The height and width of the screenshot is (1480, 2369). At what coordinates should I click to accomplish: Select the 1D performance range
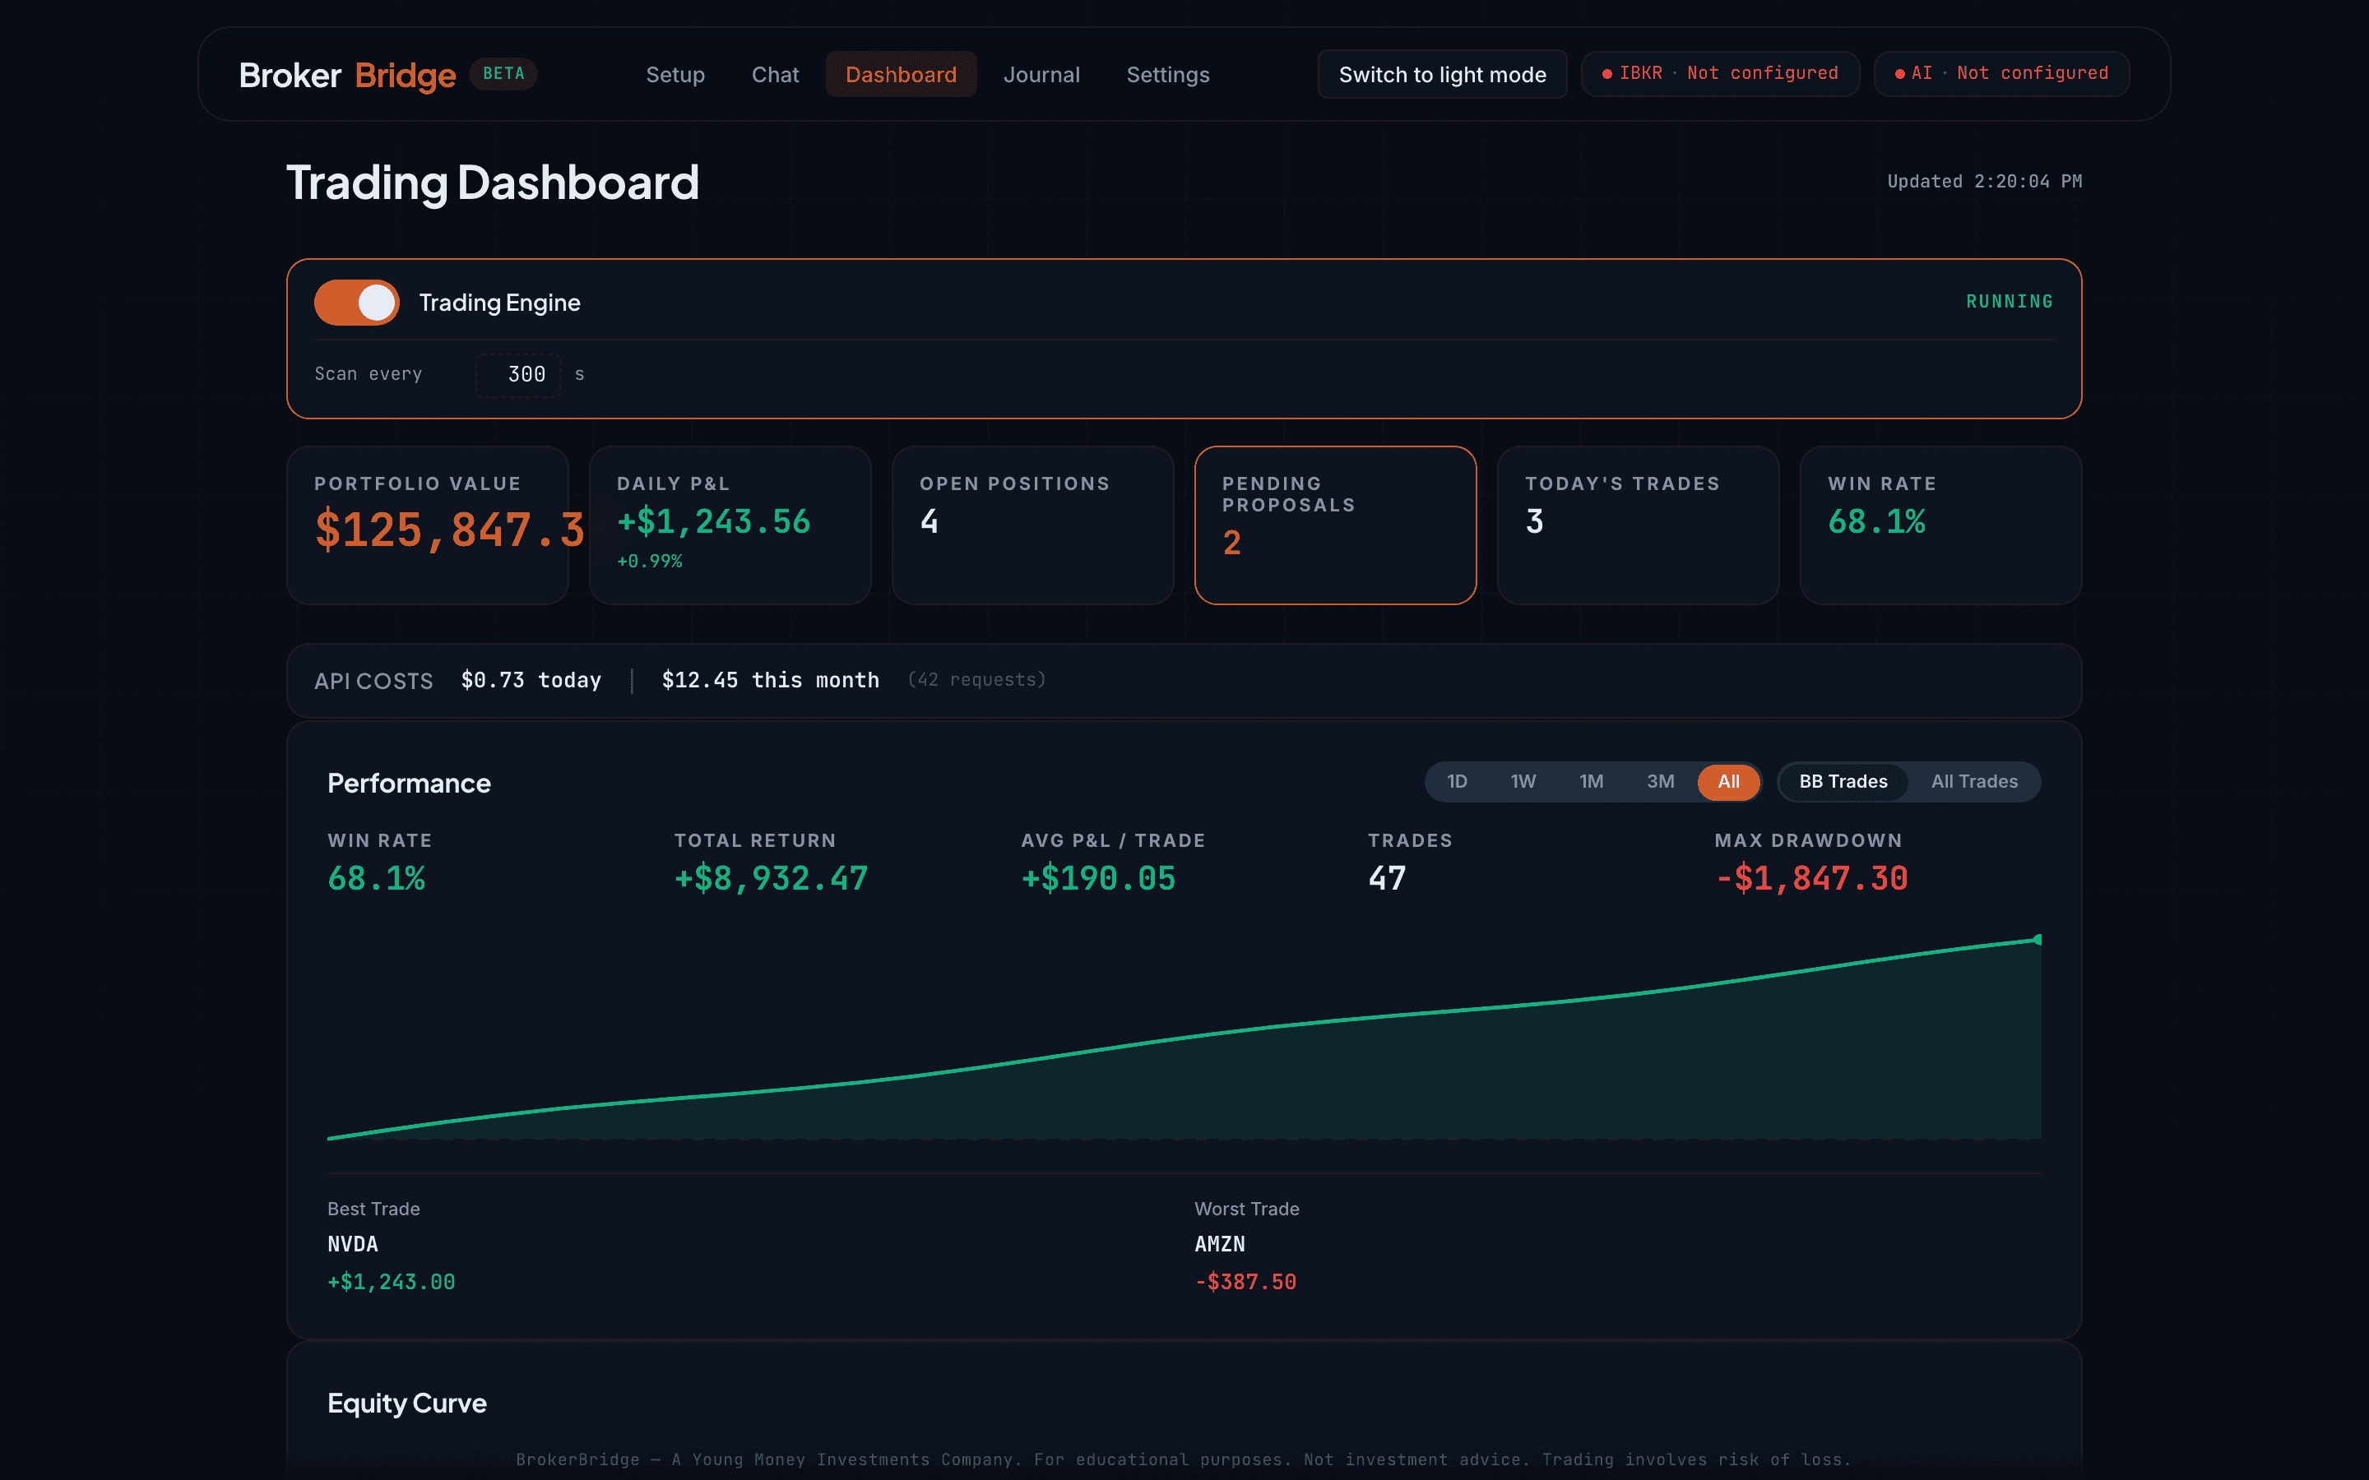pyautogui.click(x=1457, y=781)
